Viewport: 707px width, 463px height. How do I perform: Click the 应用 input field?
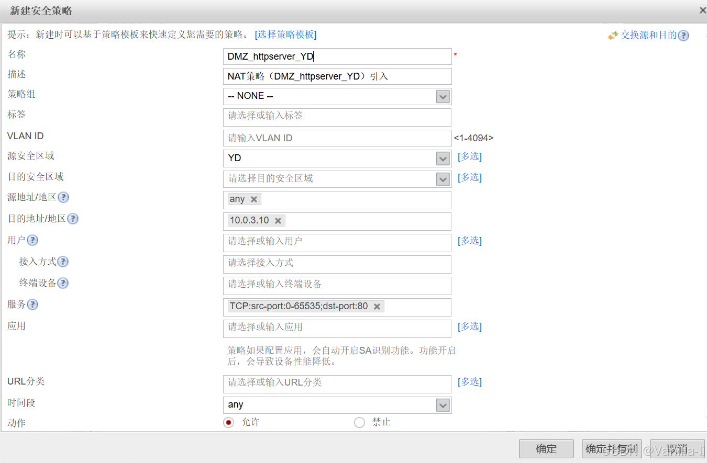click(x=337, y=329)
